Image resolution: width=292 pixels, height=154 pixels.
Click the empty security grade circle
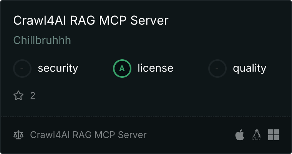click(22, 69)
